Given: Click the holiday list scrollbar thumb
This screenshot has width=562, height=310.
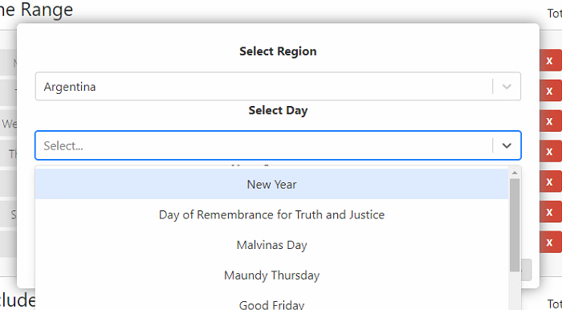Looking at the screenshot, I should [x=515, y=225].
